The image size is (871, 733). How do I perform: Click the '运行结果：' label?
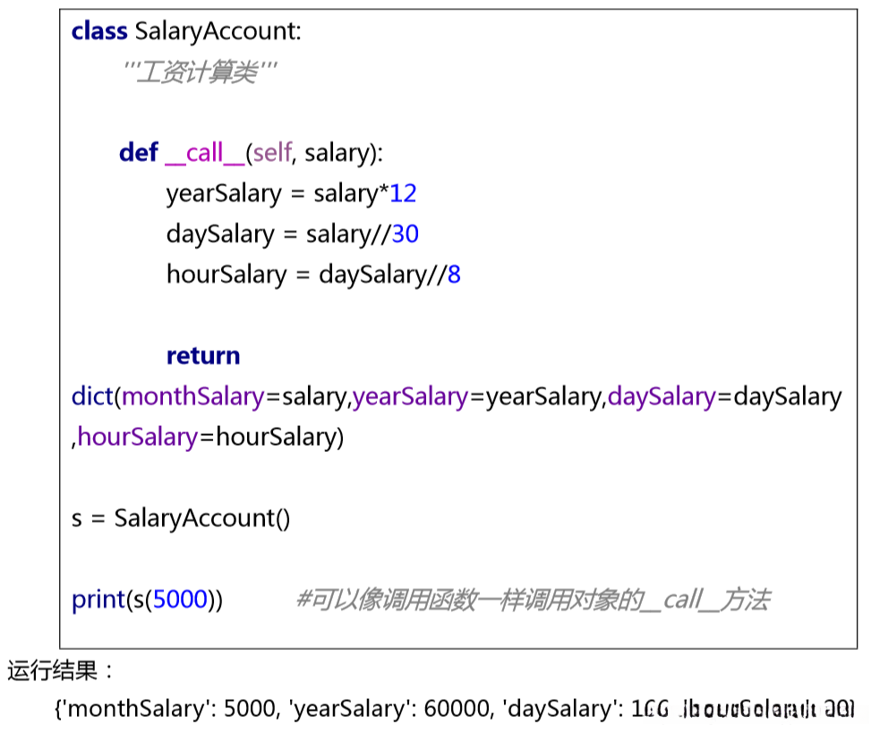point(60,670)
